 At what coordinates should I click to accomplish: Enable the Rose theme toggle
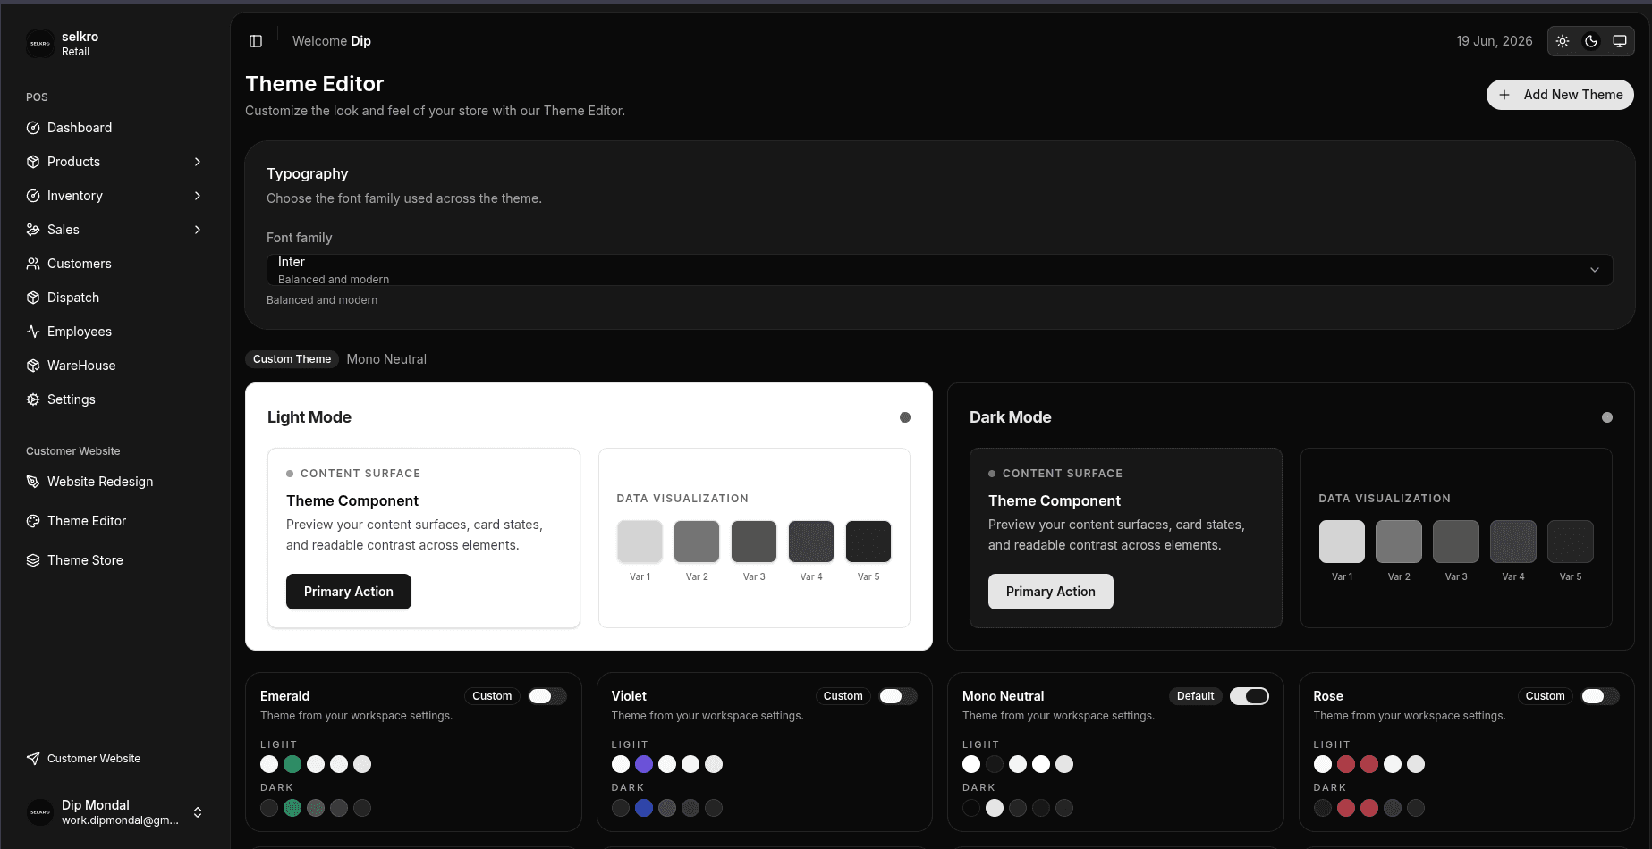[1600, 696]
